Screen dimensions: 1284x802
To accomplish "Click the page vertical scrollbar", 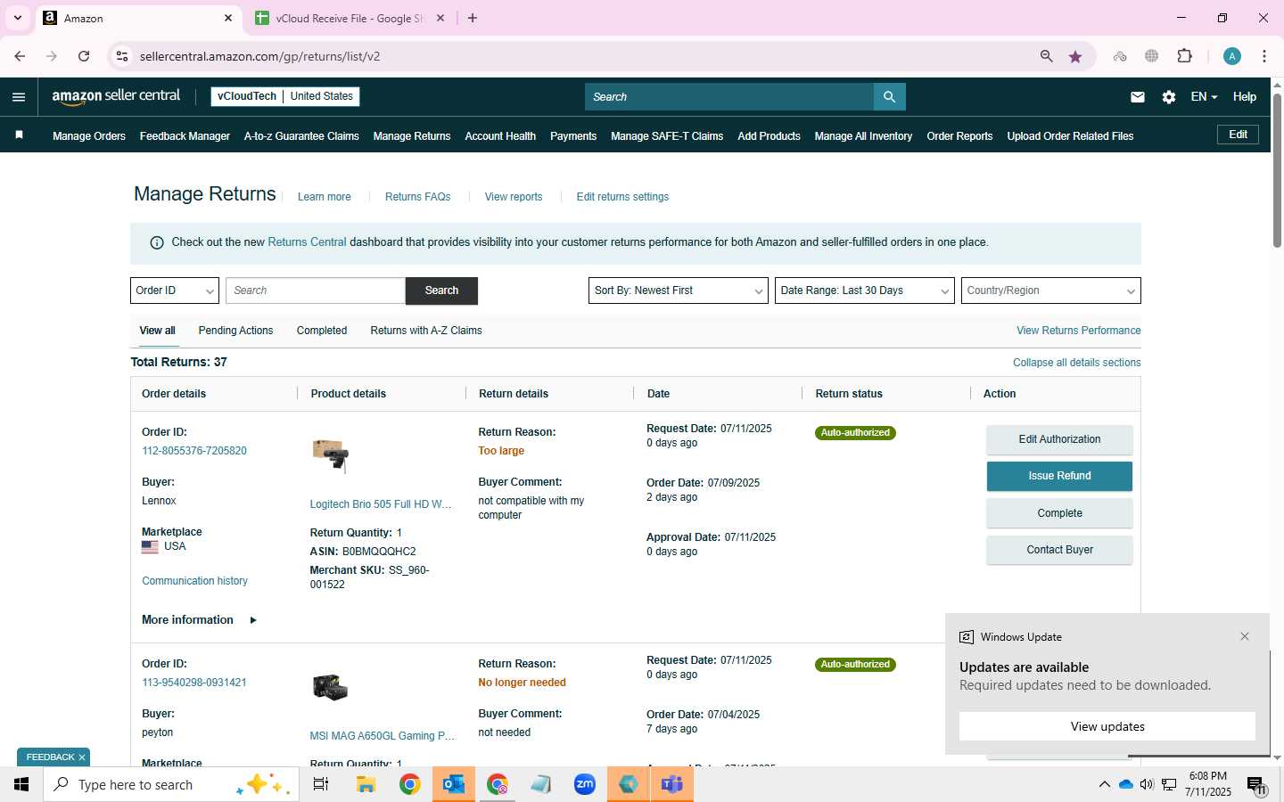I will click(1277, 169).
